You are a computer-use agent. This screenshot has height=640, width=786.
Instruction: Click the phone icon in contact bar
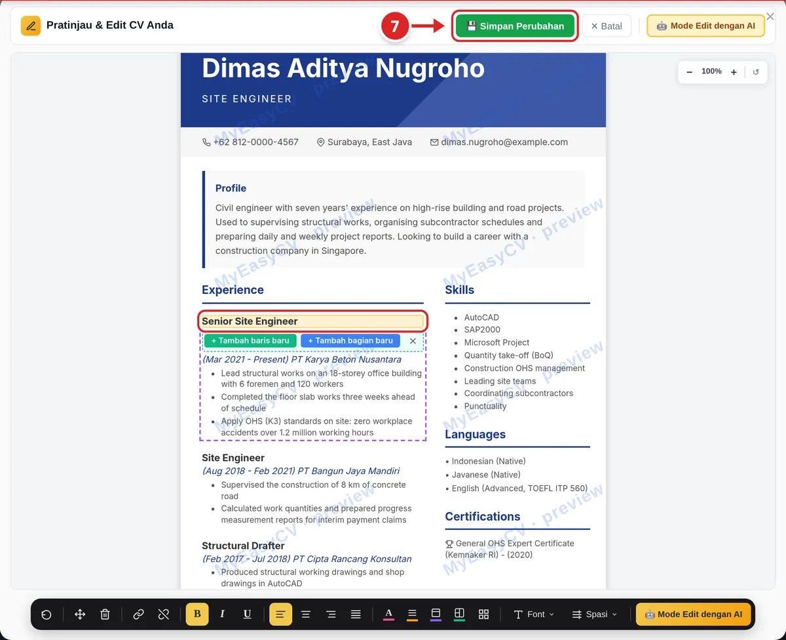(x=206, y=142)
